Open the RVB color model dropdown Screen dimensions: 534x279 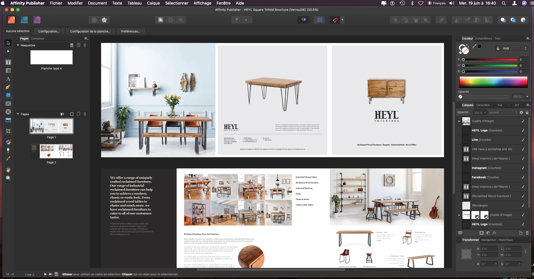coord(515,48)
